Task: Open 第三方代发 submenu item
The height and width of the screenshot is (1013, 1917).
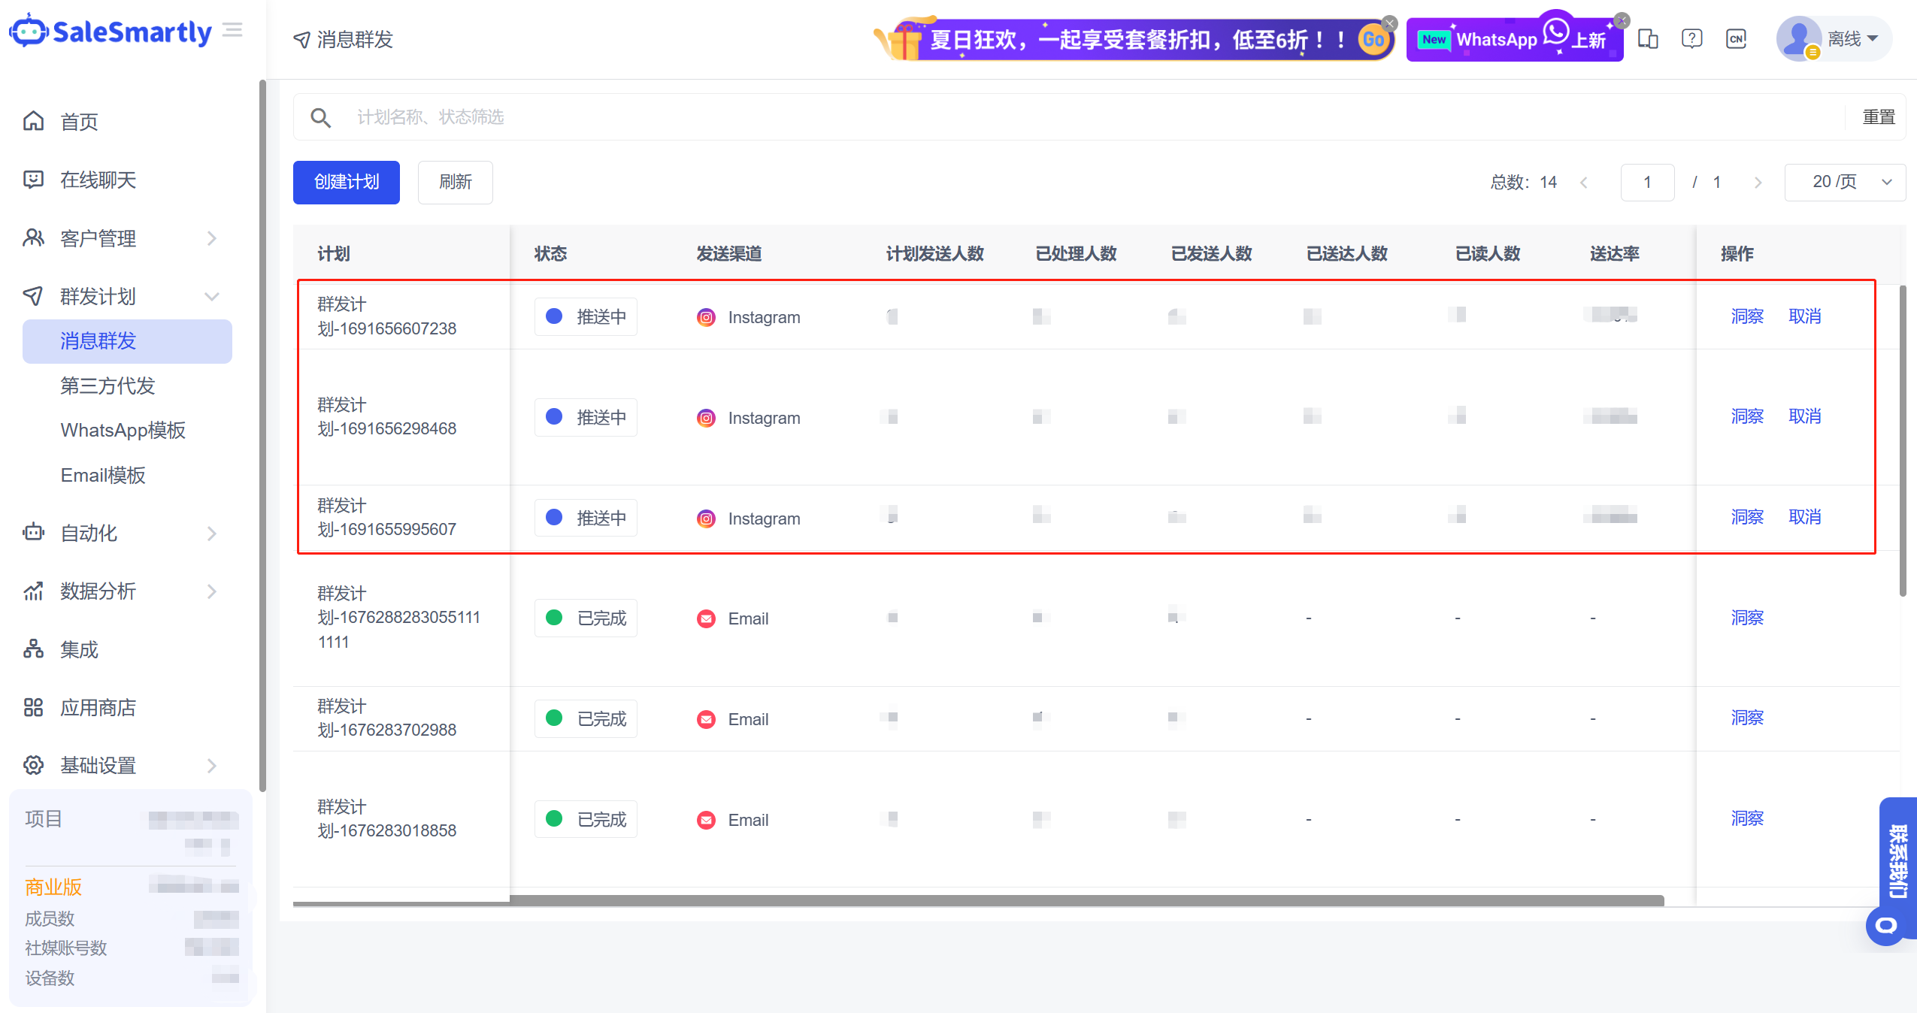Action: (x=108, y=386)
